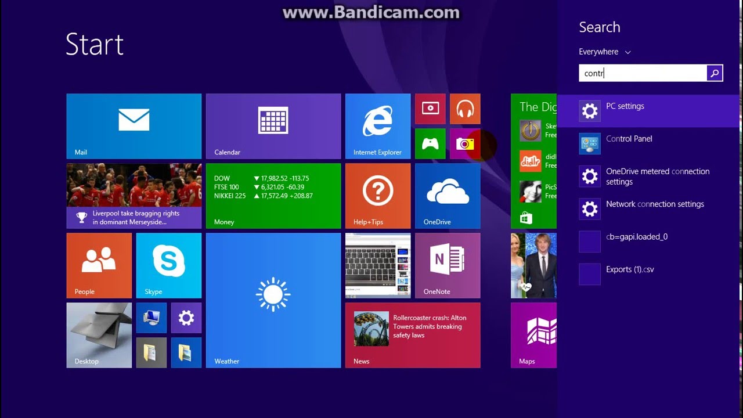Open the Store tile showing The Dig

point(533,161)
